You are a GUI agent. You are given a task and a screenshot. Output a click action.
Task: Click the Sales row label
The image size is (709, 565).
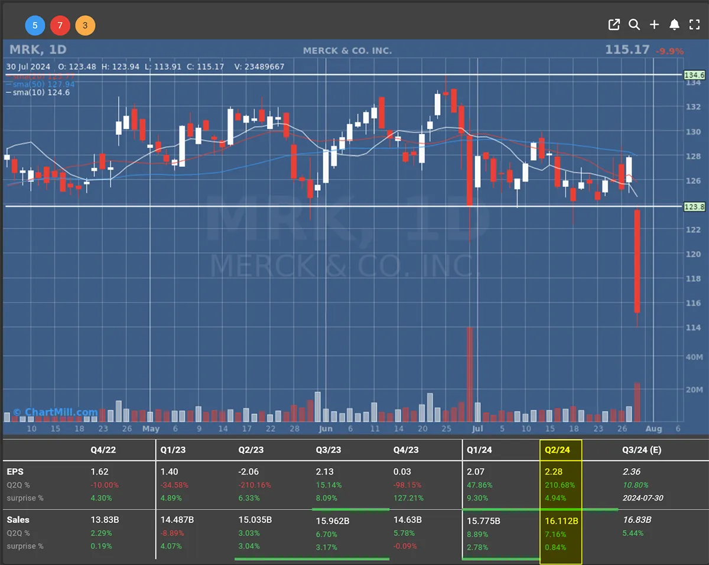click(18, 519)
